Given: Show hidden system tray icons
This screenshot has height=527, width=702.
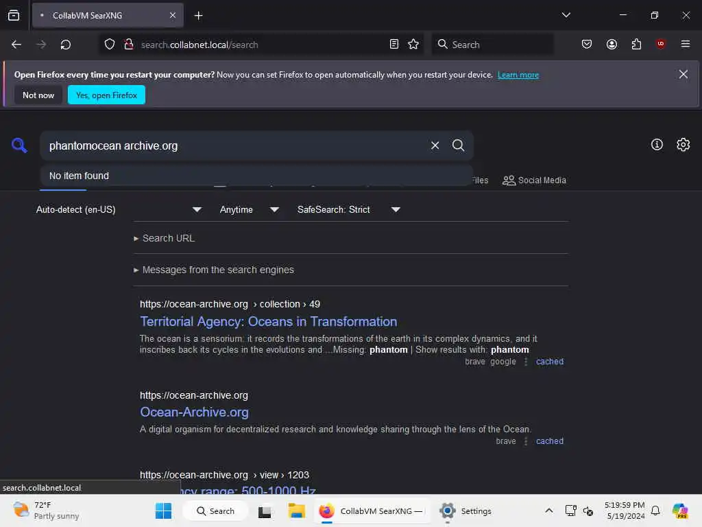Looking at the screenshot, I should pos(549,511).
